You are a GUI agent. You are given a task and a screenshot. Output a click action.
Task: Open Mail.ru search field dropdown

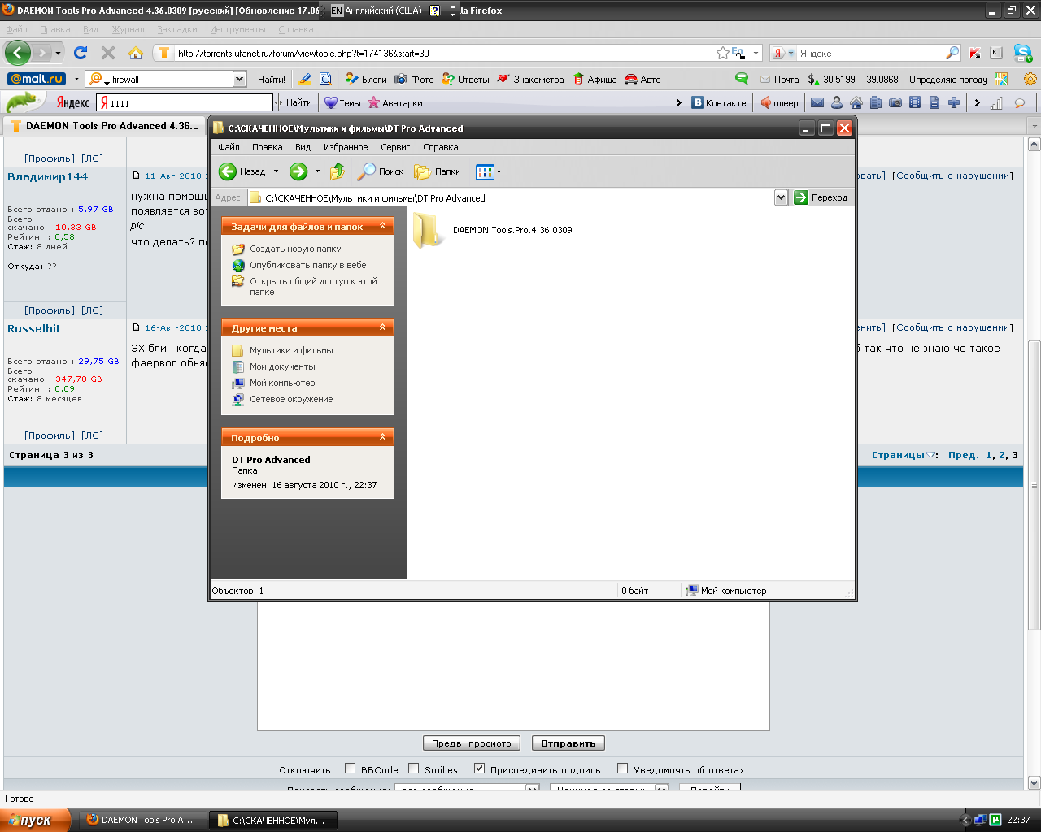[239, 79]
